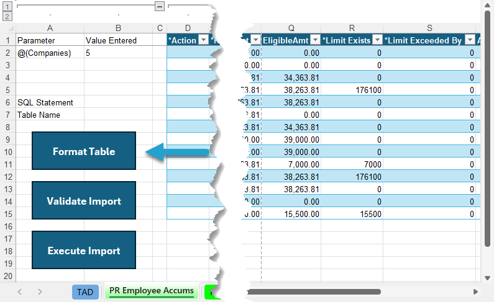The height and width of the screenshot is (302, 494).
Task: Go to next sheet tab arrow
Action: [x=40, y=291]
